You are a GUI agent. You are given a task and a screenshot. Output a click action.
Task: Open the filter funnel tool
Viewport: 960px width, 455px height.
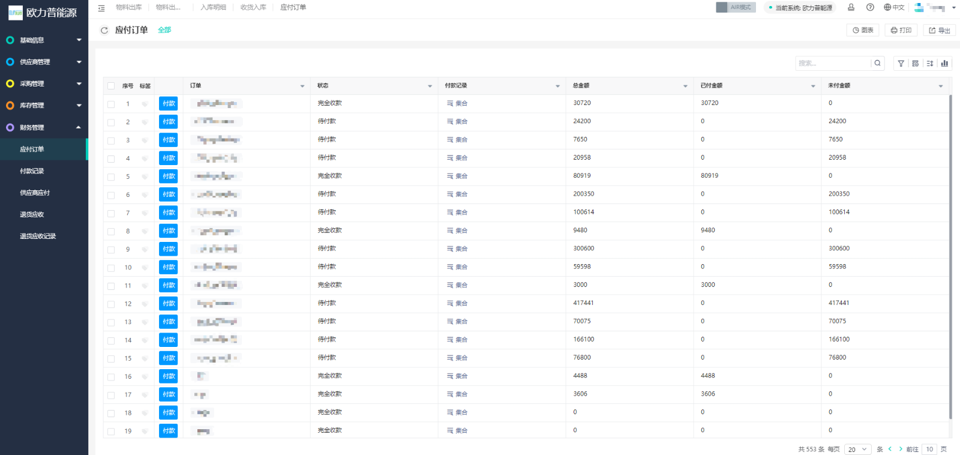pyautogui.click(x=901, y=63)
